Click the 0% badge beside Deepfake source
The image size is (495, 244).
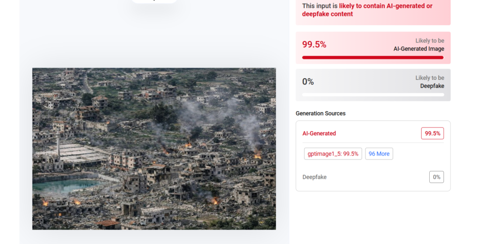436,177
